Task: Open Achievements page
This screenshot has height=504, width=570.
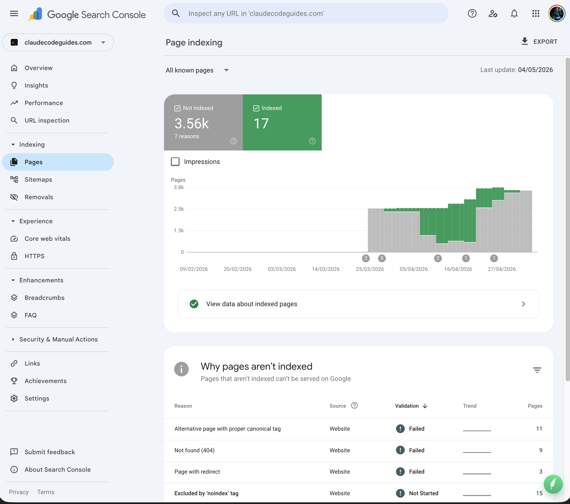Action: point(58,381)
